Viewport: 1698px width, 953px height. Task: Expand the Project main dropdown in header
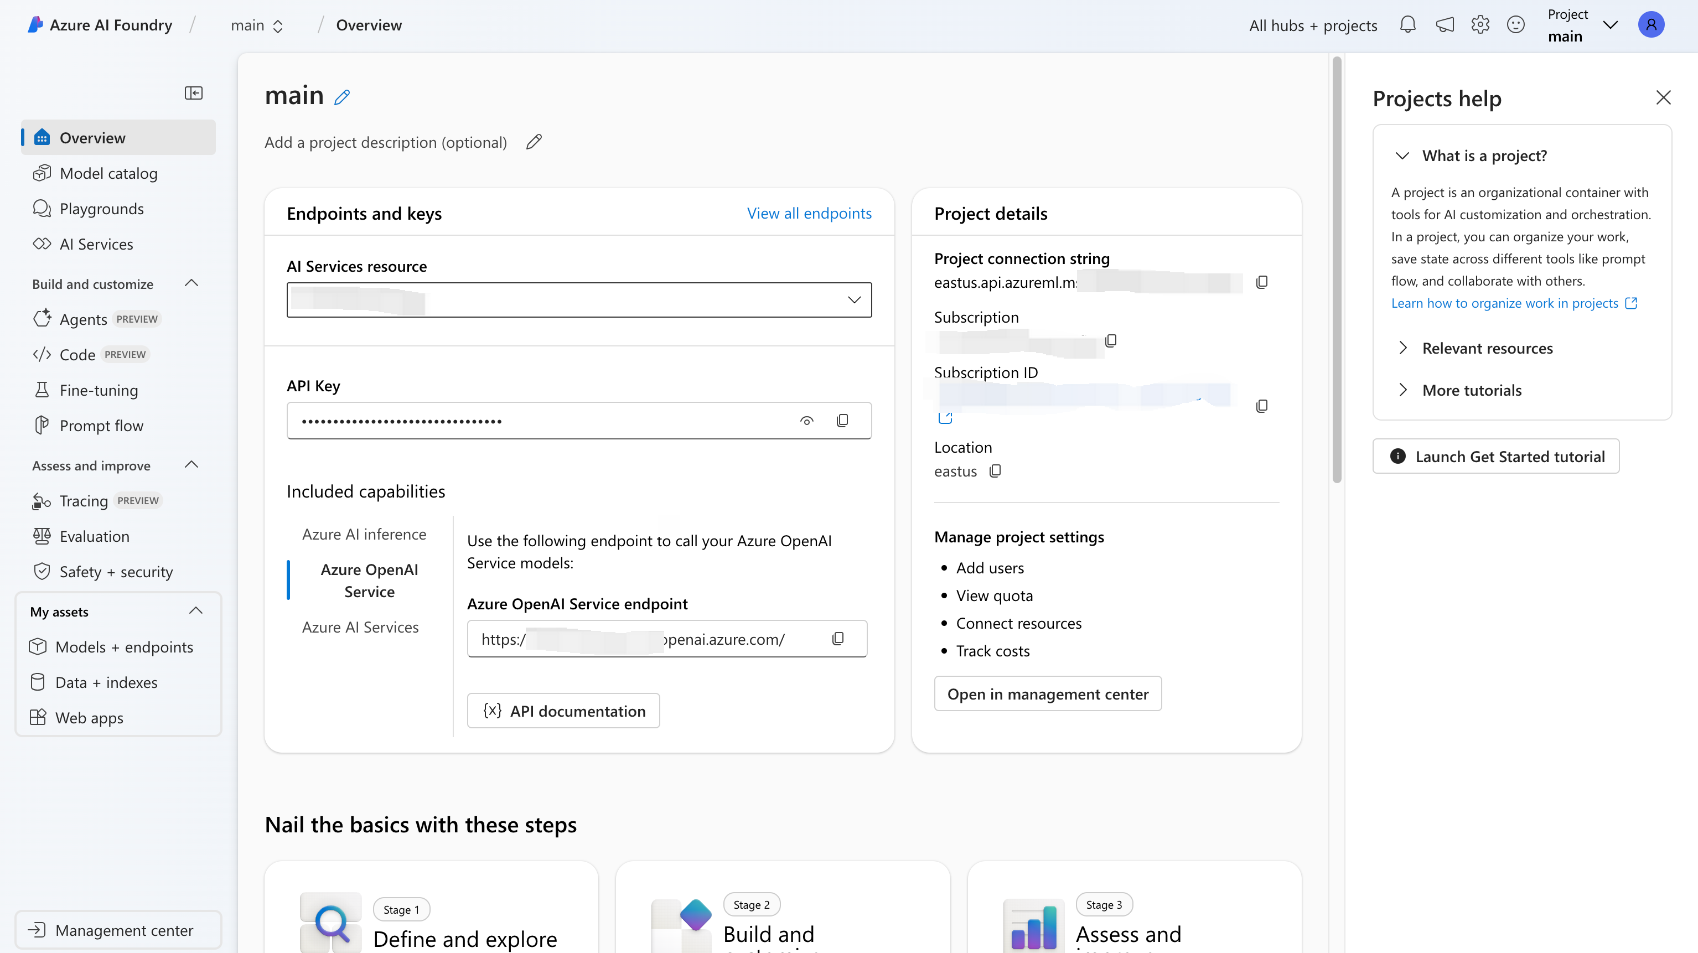click(1611, 25)
